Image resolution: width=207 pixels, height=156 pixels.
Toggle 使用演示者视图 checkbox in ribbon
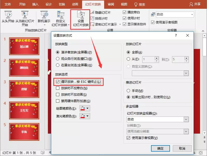coord(153,22)
